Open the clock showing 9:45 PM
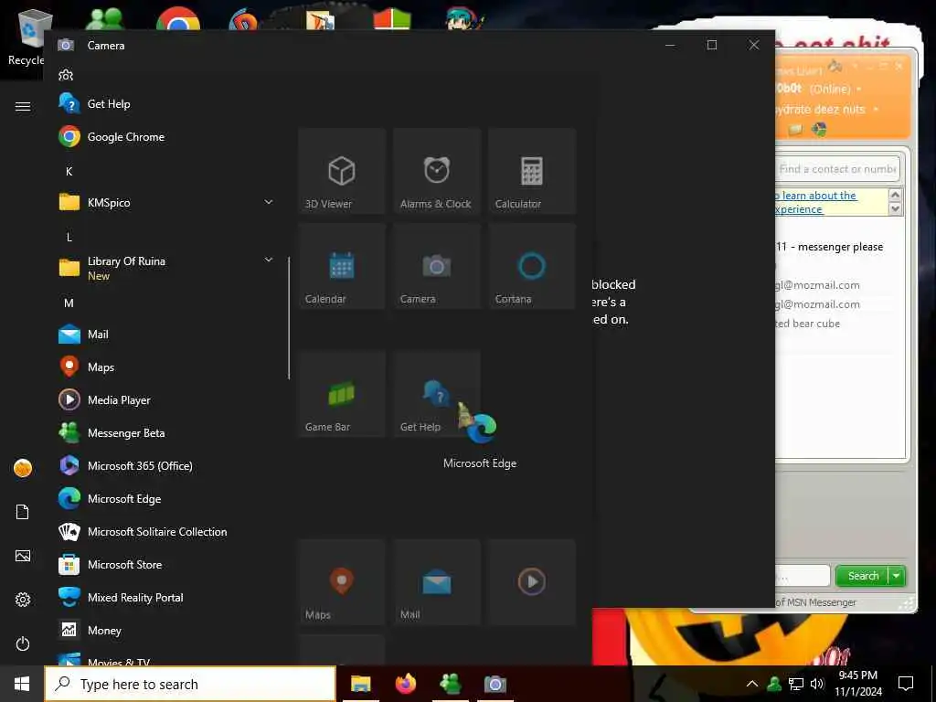 [857, 684]
